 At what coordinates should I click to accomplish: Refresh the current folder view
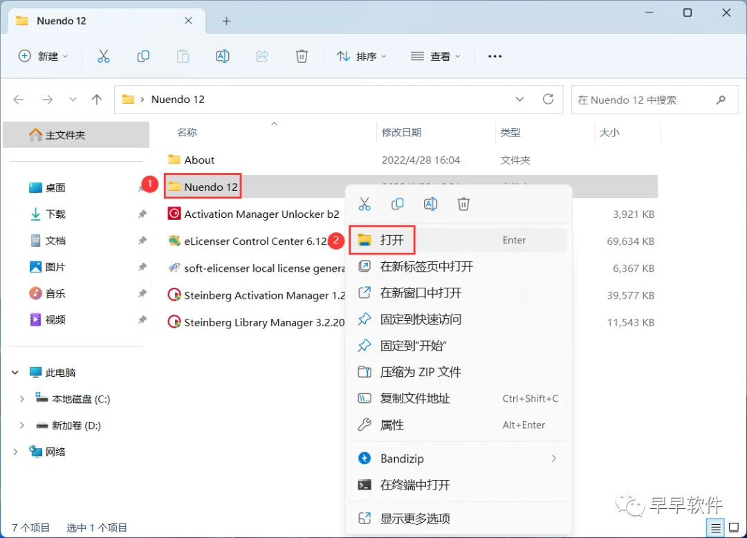[x=548, y=99]
